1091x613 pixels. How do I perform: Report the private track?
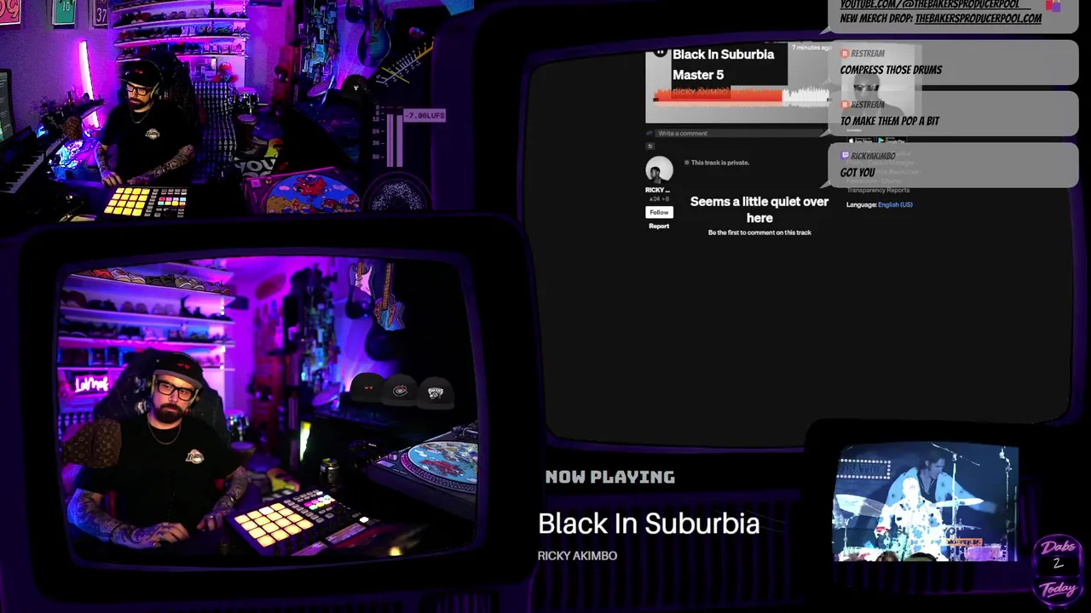(x=659, y=226)
